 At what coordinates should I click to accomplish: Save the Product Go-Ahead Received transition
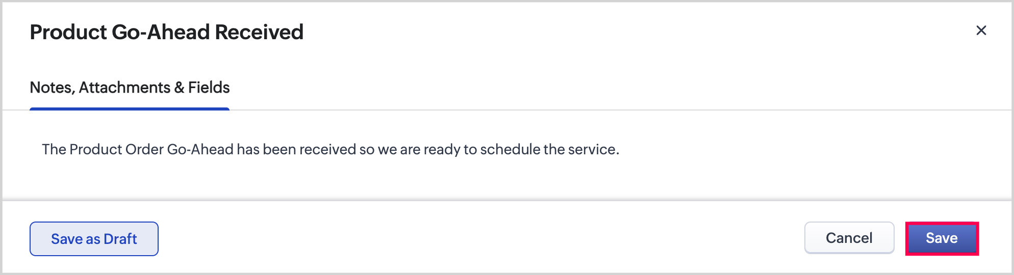tap(942, 238)
